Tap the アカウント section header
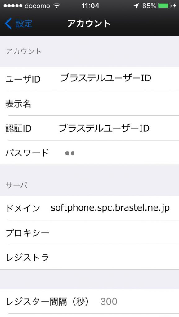This screenshot has width=179, height=317. click(24, 51)
